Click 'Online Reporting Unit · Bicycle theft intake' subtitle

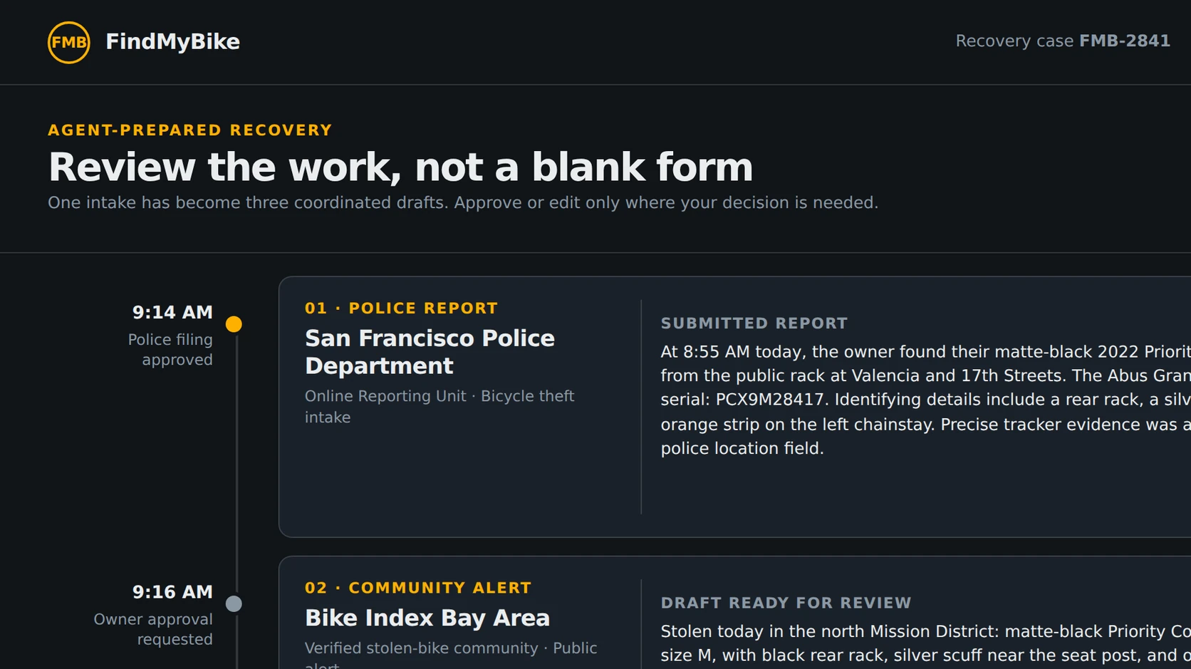tap(440, 407)
